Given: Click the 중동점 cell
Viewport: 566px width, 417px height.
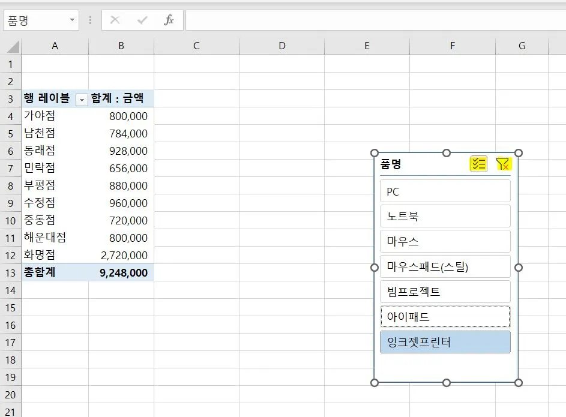Looking at the screenshot, I should pos(55,220).
